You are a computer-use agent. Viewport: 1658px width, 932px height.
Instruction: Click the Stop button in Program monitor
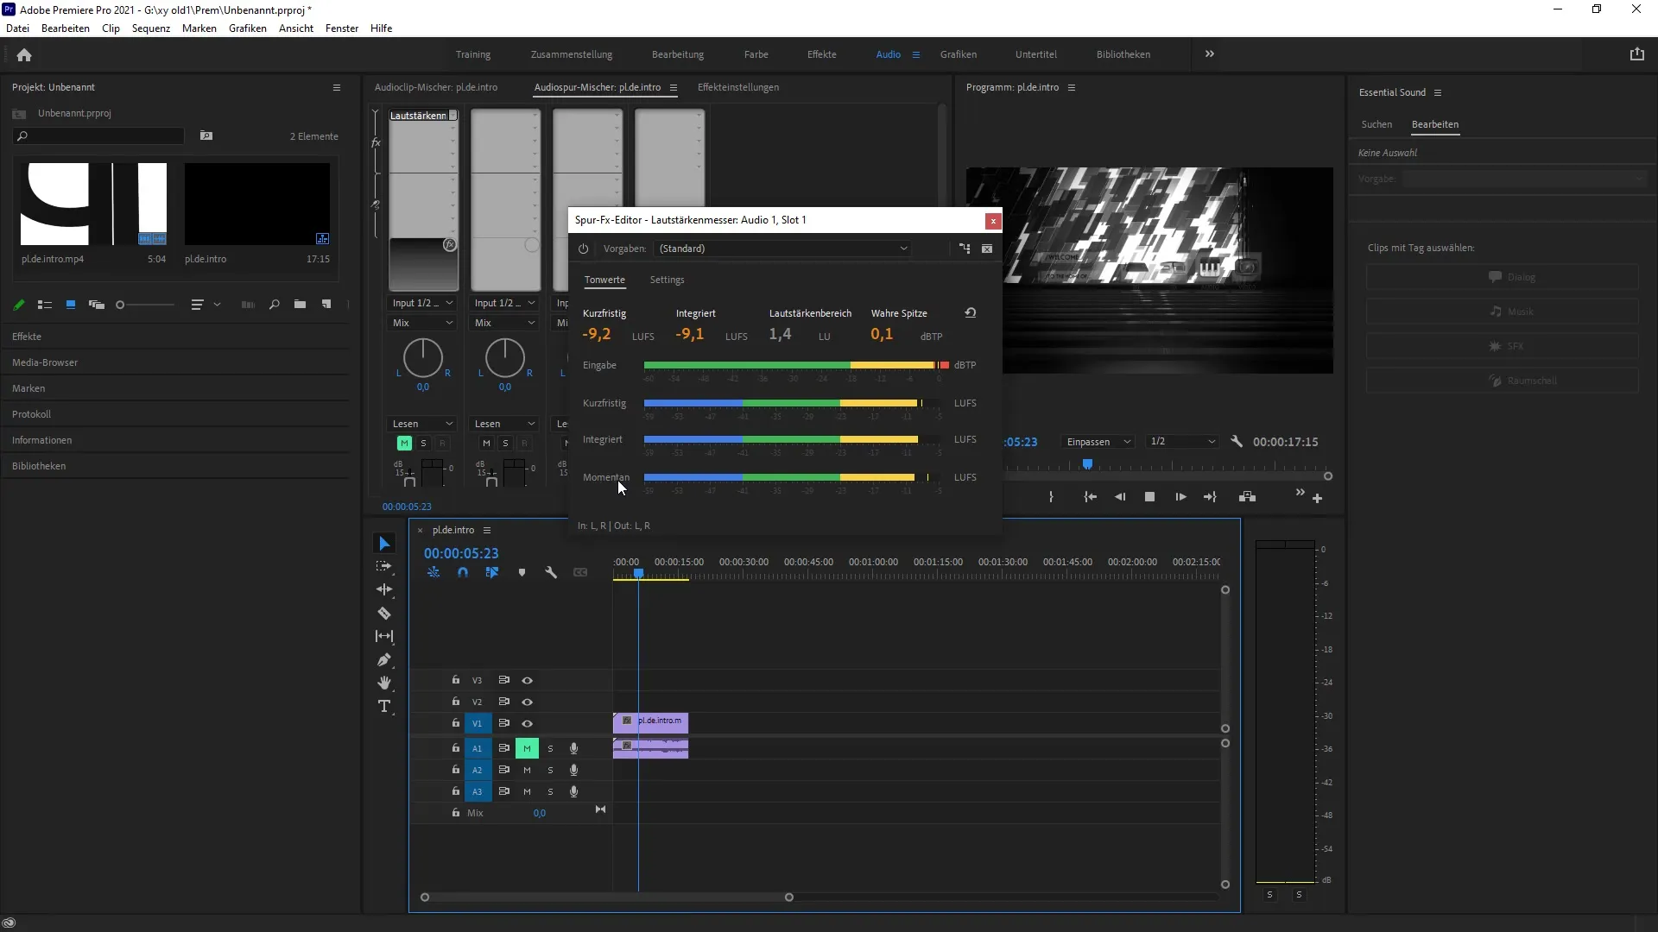(1149, 497)
